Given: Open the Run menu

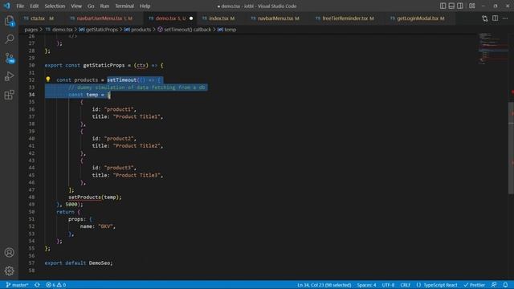Looking at the screenshot, I should click(104, 6).
